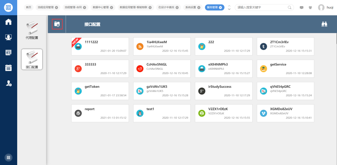Click the add new folder icon
The height and width of the screenshot is (165, 337).
point(57,24)
